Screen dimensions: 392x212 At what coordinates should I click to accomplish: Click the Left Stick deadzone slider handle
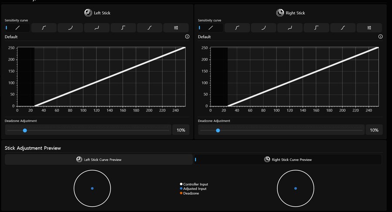point(25,130)
